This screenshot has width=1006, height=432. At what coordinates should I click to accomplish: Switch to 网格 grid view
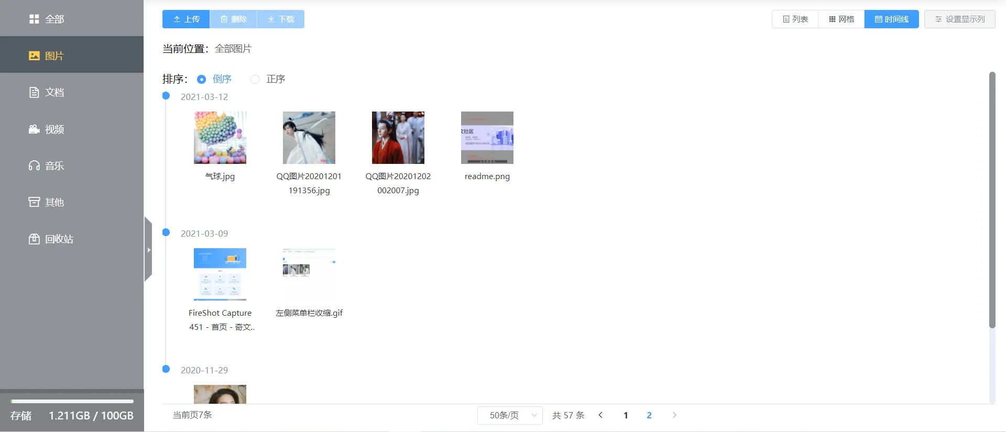[841, 19]
